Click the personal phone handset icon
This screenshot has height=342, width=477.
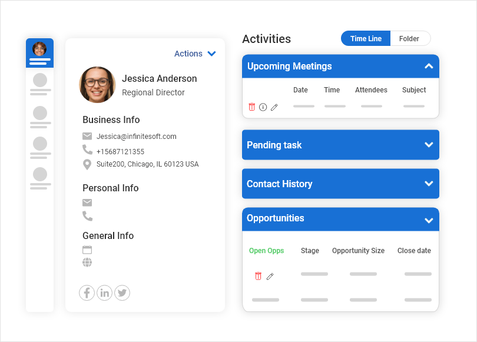pyautogui.click(x=87, y=216)
